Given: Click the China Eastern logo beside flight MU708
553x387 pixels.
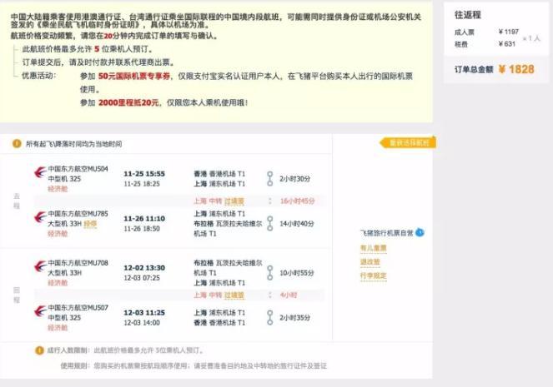Looking at the screenshot, I should click(40, 266).
